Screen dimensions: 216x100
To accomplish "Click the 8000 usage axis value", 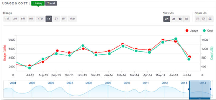I will (12, 40).
